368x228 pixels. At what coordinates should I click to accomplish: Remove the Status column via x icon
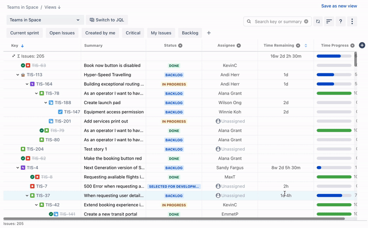[180, 45]
